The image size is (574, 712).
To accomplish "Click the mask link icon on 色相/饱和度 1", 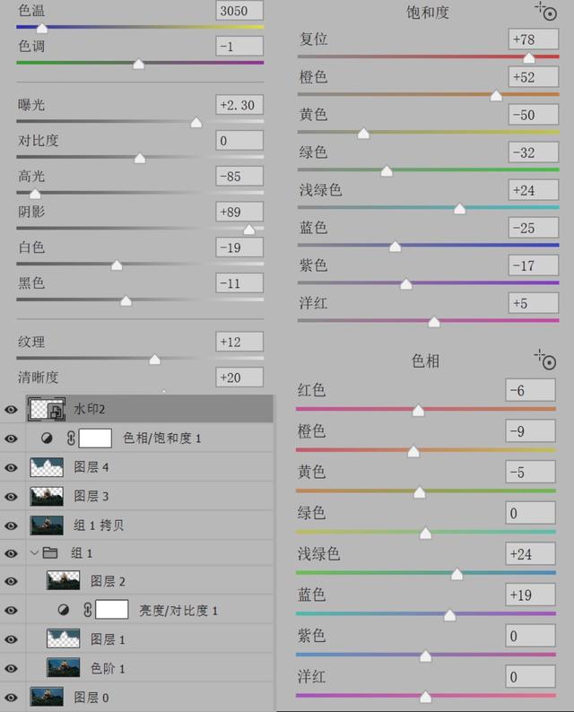I will (71, 438).
